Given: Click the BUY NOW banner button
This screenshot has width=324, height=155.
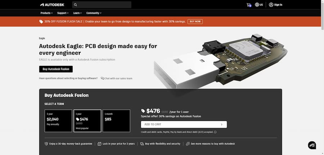Looking at the screenshot, I should [195, 22].
